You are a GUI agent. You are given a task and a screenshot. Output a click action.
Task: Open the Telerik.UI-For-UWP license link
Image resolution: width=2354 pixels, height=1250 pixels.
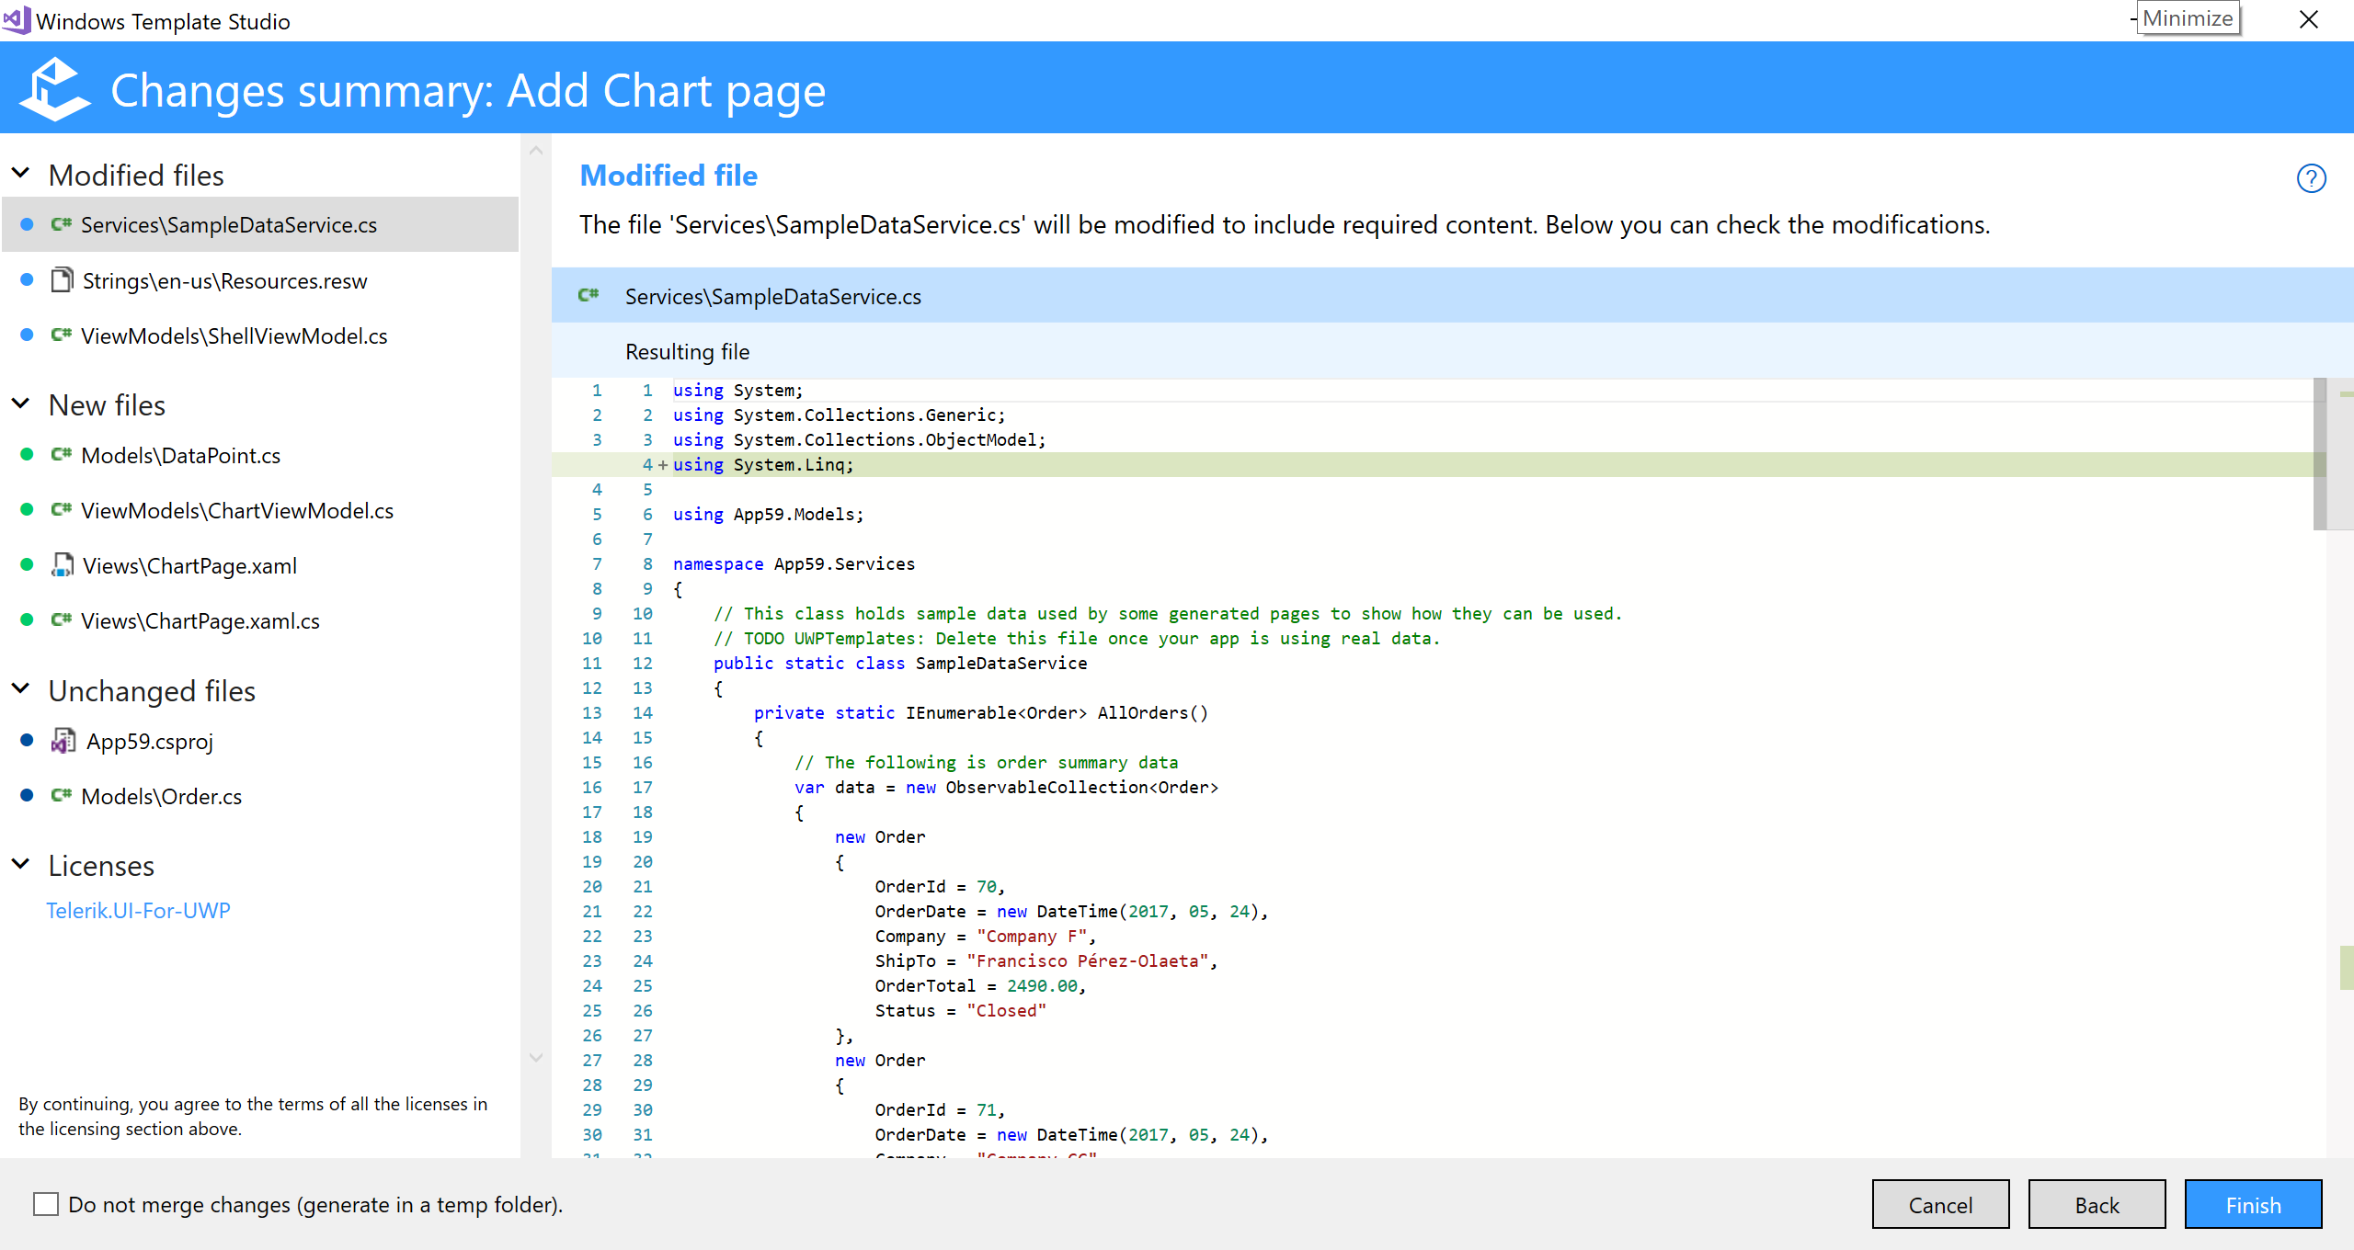pos(138,910)
